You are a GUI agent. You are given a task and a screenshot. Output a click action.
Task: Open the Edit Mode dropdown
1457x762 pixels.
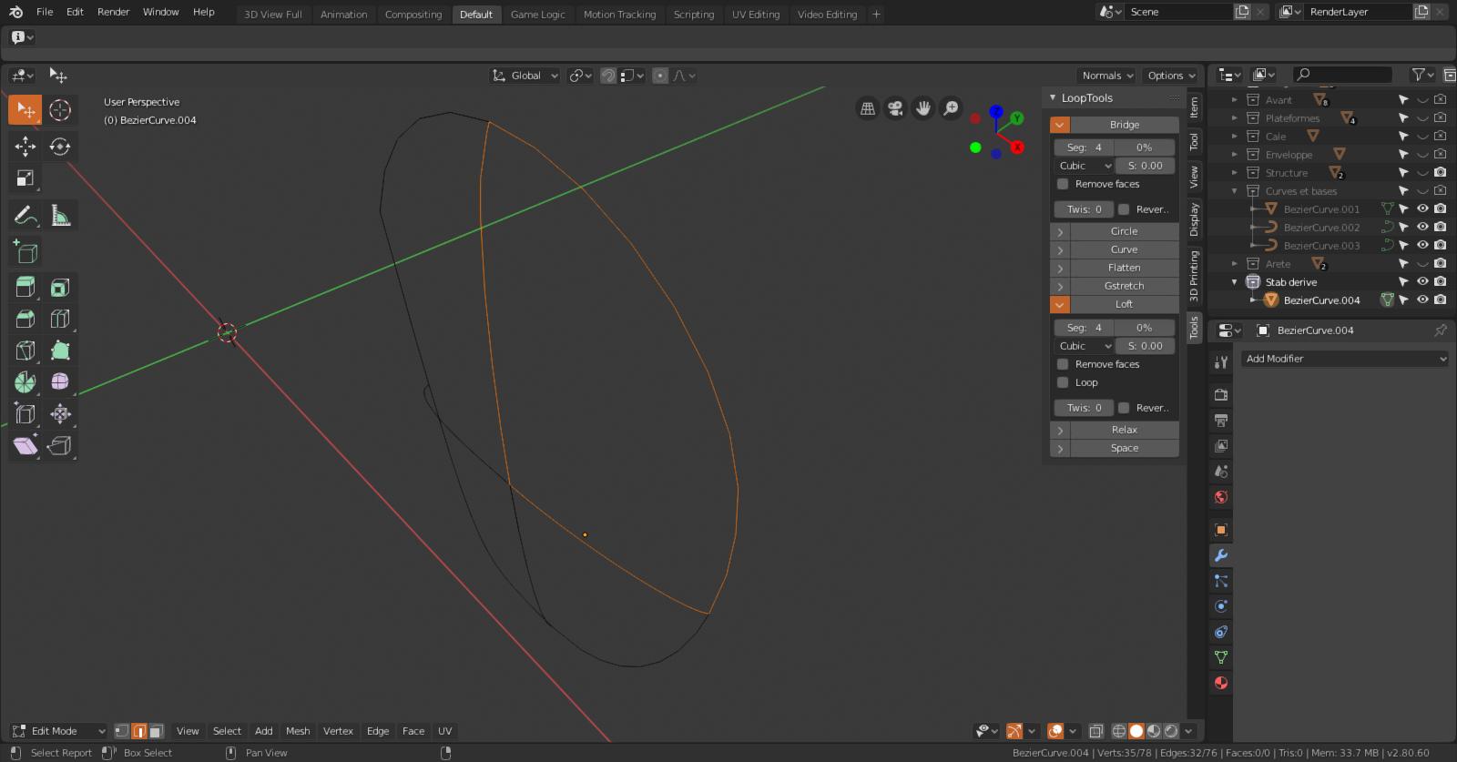coord(59,731)
